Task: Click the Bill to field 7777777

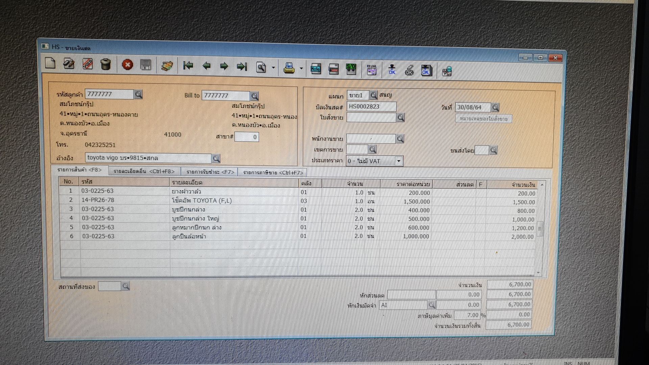Action: [226, 96]
